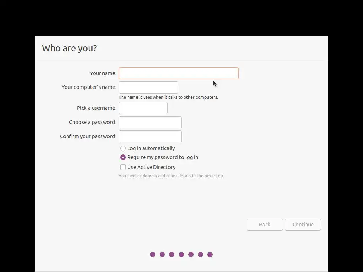Click the Choose a password field

(150, 122)
